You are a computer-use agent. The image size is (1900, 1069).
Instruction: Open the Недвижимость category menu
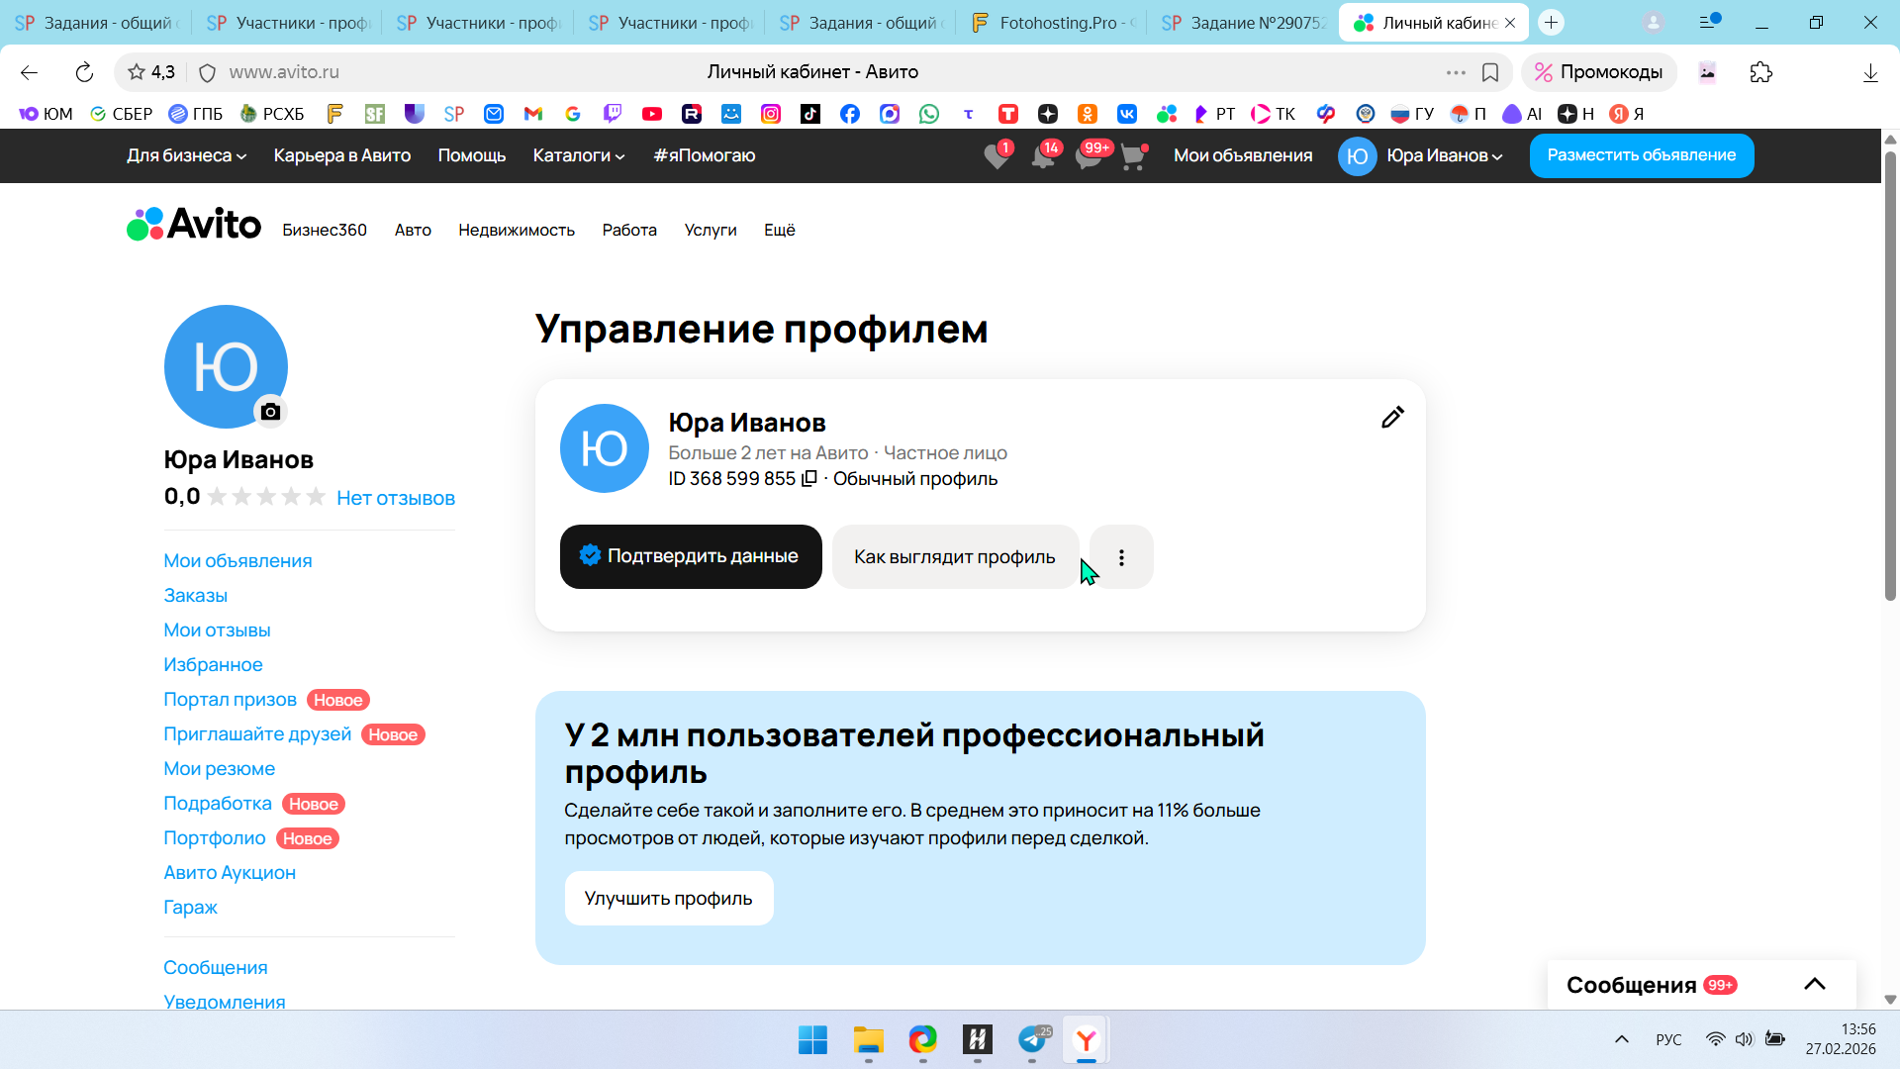coord(516,230)
